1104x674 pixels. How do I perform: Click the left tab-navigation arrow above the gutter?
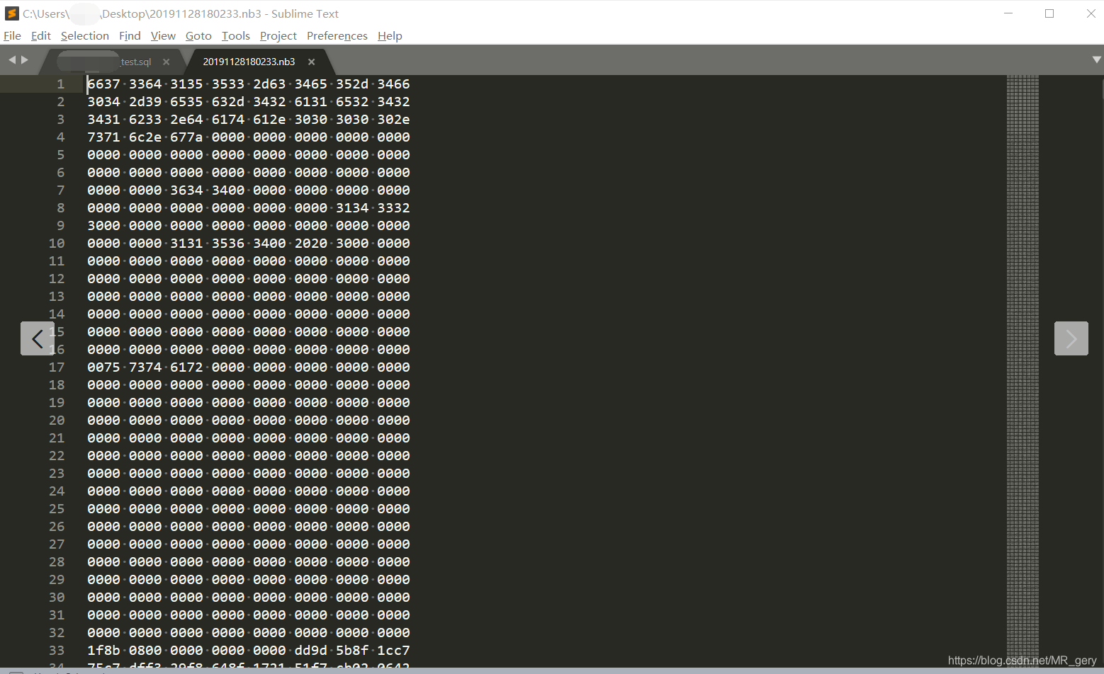(x=11, y=59)
